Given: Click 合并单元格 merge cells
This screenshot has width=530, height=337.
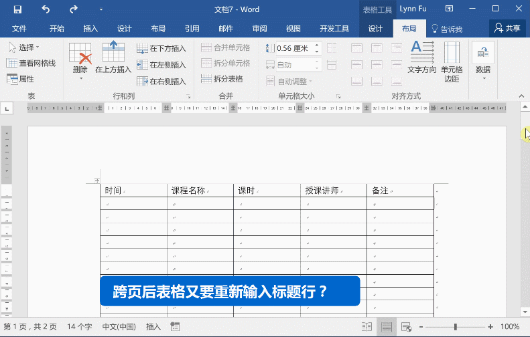Looking at the screenshot, I should coord(225,47).
